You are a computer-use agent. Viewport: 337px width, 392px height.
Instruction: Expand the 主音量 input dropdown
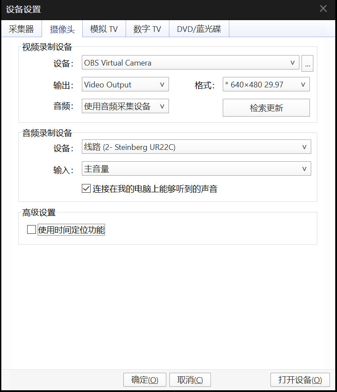pos(196,169)
